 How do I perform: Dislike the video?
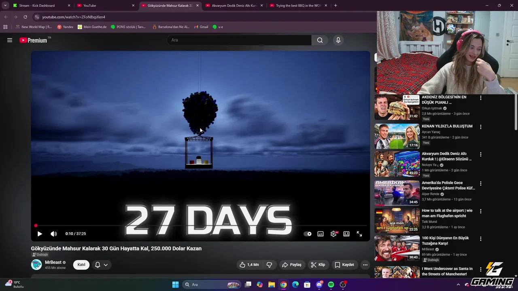tap(269, 265)
